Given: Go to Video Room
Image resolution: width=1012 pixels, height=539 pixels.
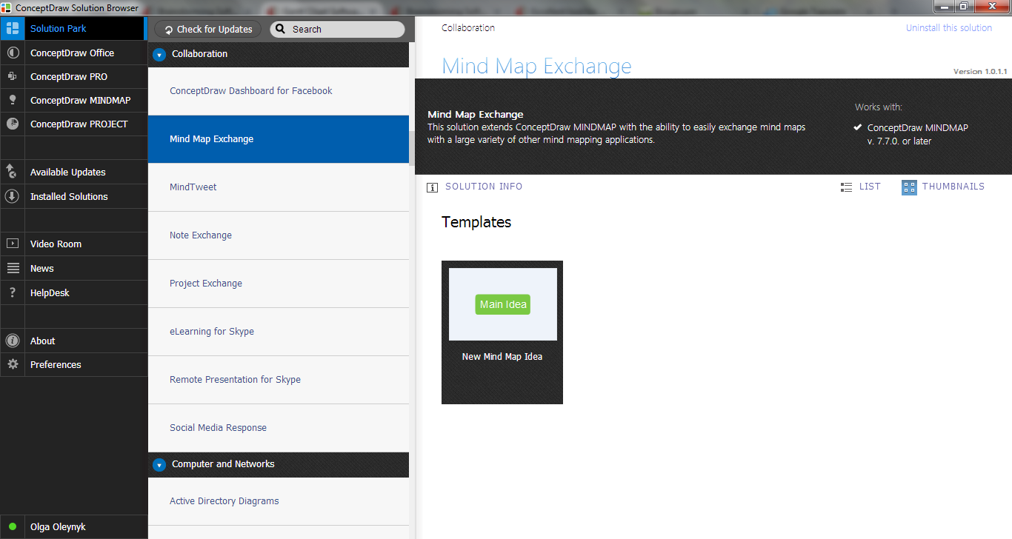Looking at the screenshot, I should point(73,244).
